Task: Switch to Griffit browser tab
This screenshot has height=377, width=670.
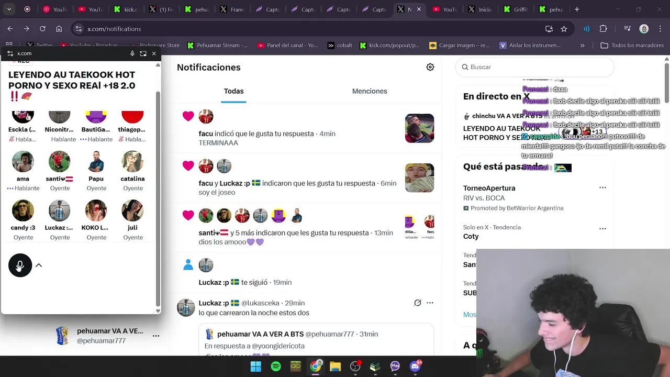Action: tap(516, 9)
